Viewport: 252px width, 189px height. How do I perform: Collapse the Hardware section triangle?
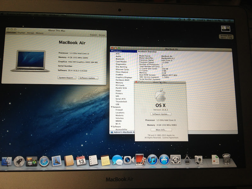click(x=112, y=51)
